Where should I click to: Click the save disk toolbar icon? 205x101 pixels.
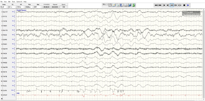[x=110, y=5]
